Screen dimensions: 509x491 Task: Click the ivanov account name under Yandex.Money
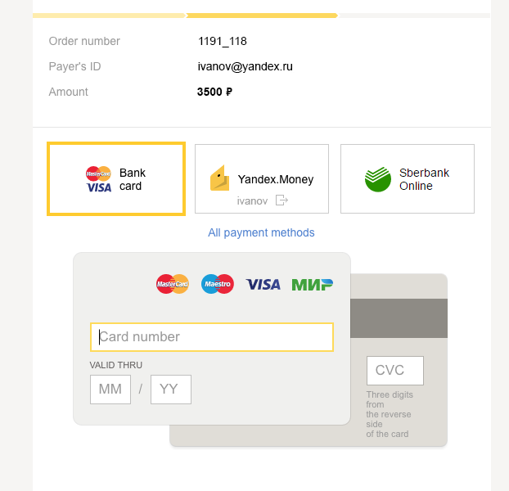pyautogui.click(x=252, y=200)
